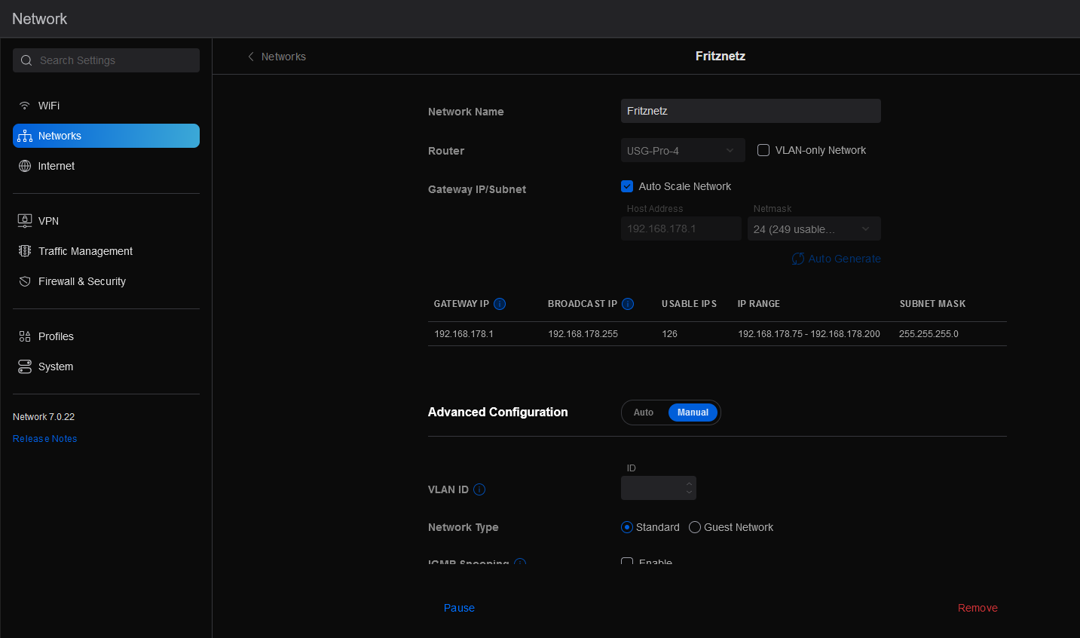Switch Advanced Configuration to Auto
This screenshot has height=638, width=1080.
[x=644, y=413]
